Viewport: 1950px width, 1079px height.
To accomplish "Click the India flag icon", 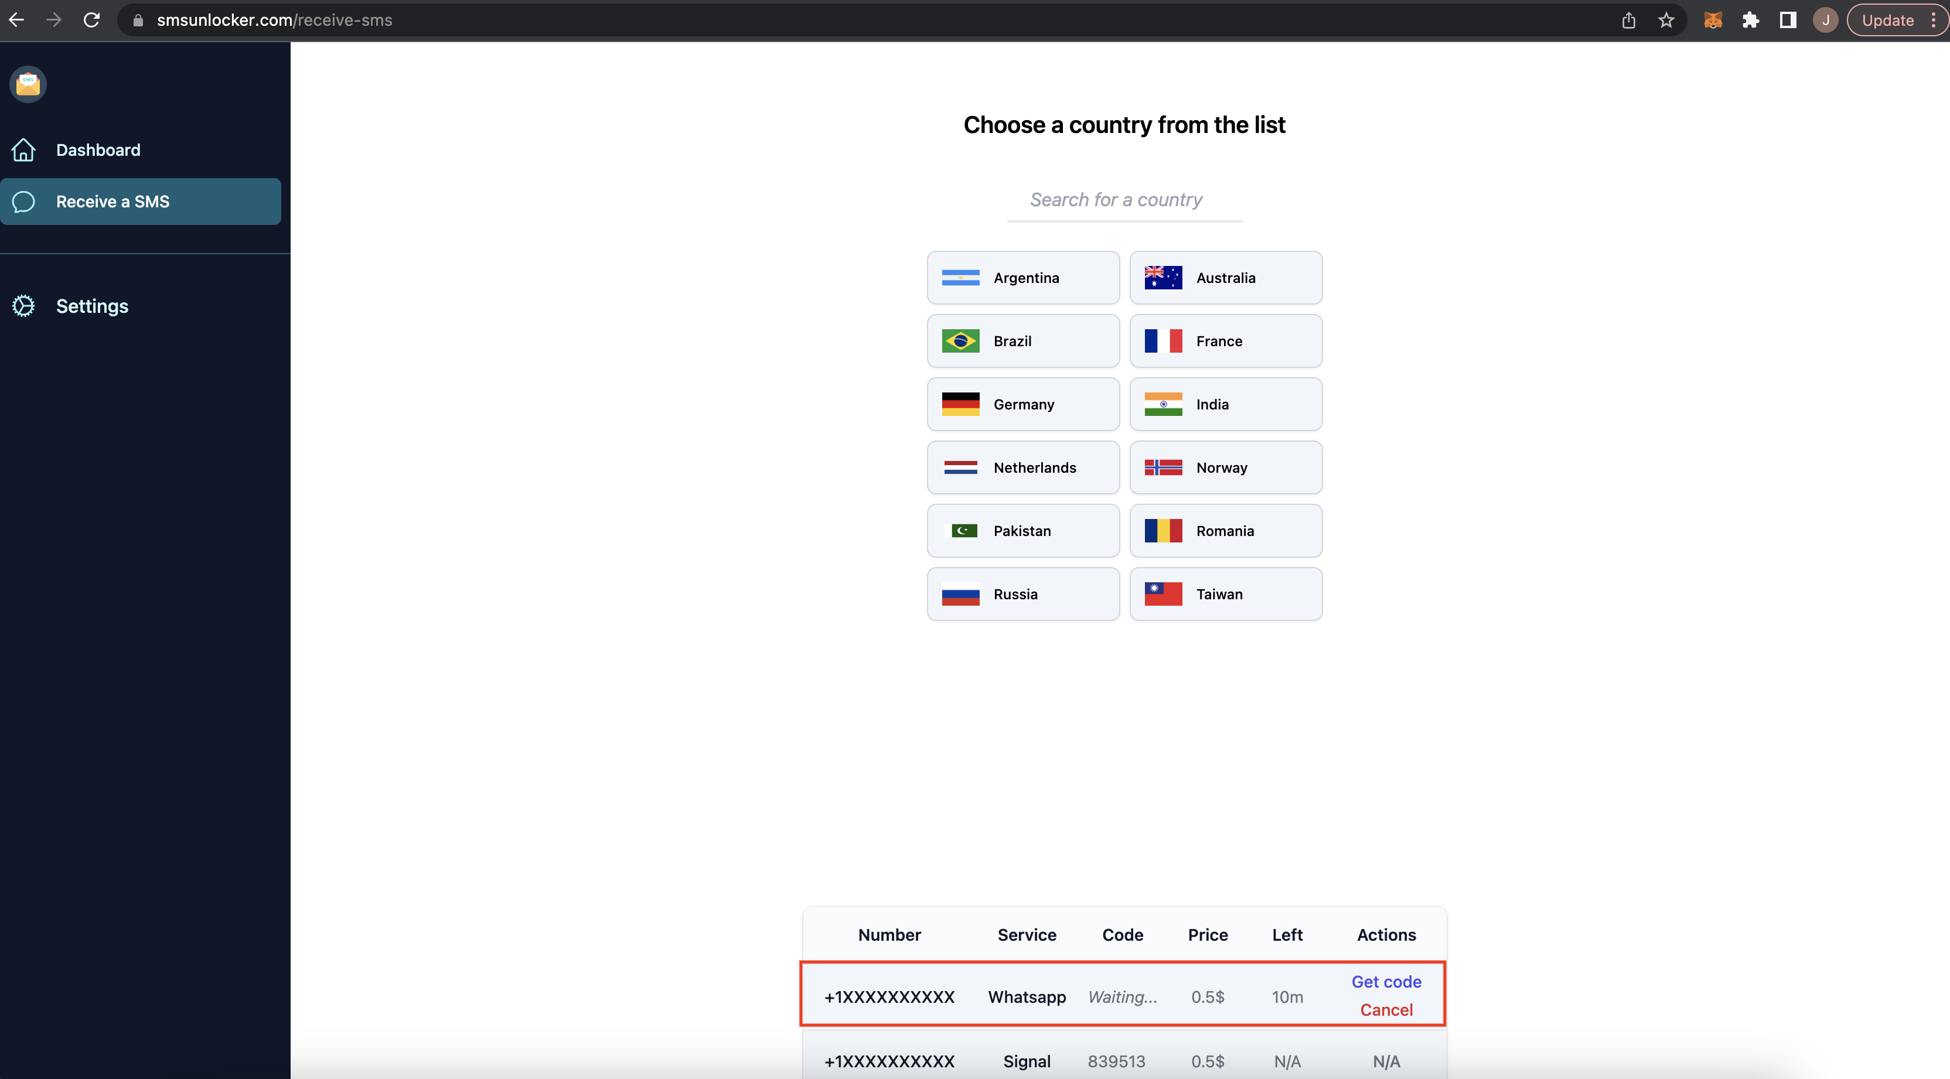I will click(1164, 404).
